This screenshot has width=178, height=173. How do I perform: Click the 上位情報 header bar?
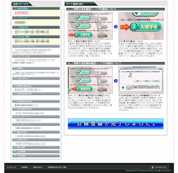36,152
